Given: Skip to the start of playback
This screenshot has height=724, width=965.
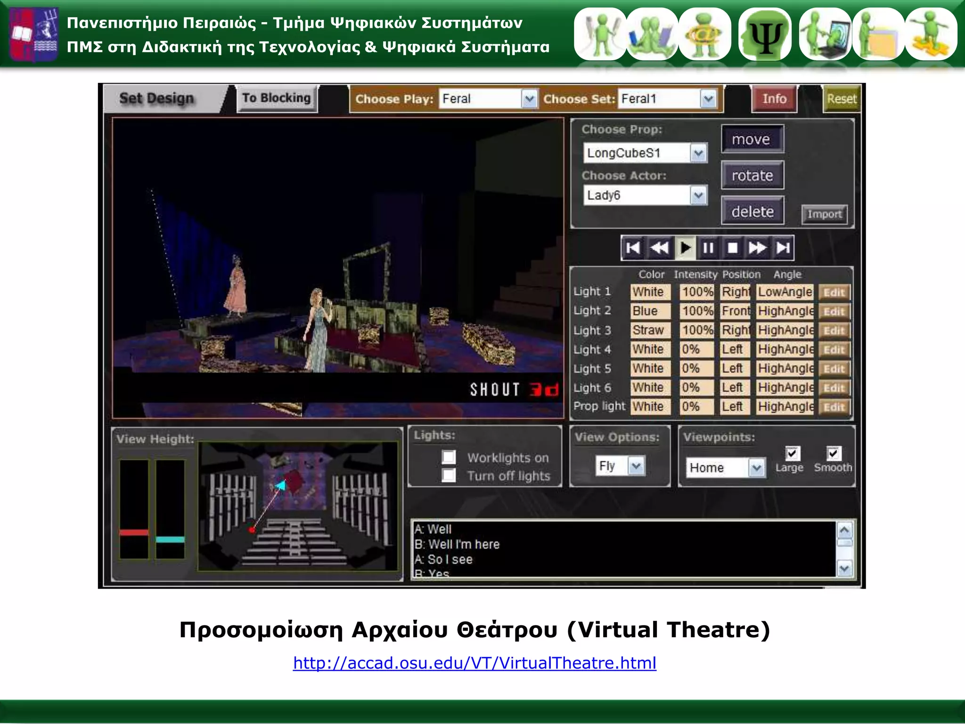Looking at the screenshot, I should point(633,248).
